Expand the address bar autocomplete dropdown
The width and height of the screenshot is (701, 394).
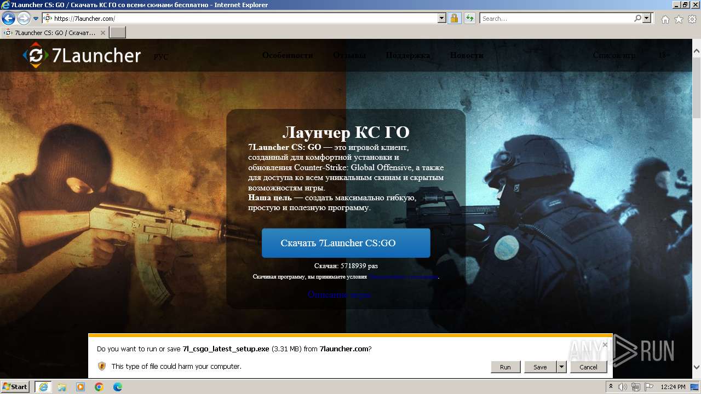(442, 18)
